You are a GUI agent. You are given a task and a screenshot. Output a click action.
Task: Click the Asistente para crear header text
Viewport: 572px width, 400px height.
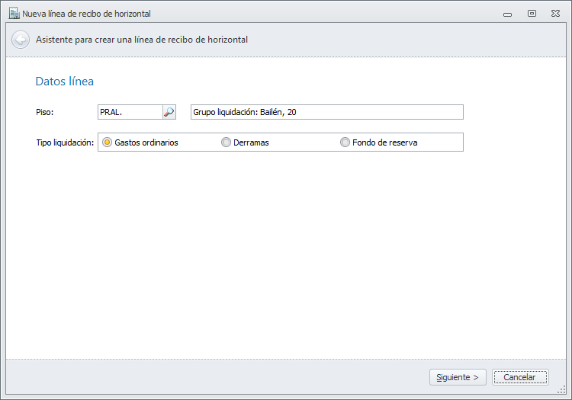pos(142,40)
